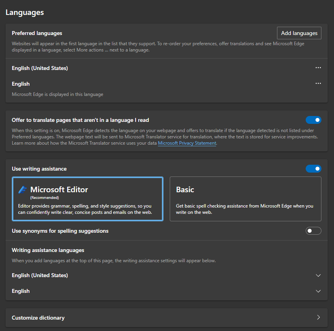The image size is (334, 331).
Task: Turn off the translate pages offer toggle
Action: click(313, 120)
